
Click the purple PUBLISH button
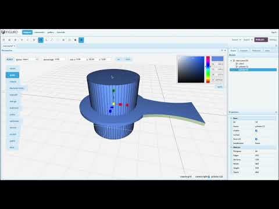[x=261, y=39]
